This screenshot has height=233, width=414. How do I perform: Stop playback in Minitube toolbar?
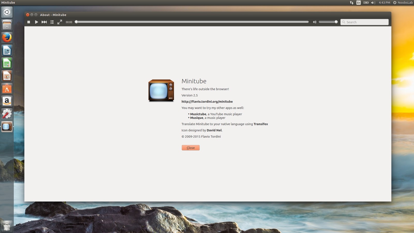pos(29,22)
